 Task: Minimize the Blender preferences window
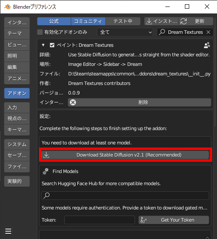[x=168, y=7]
